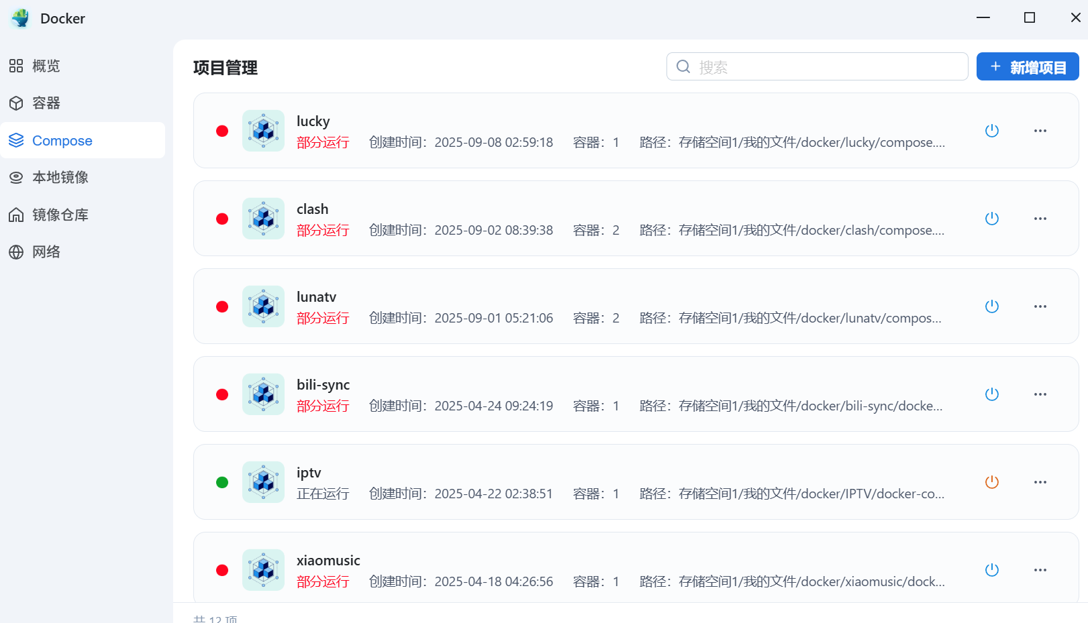Click the red status dot for lunatv
The height and width of the screenshot is (623, 1088).
tap(222, 306)
